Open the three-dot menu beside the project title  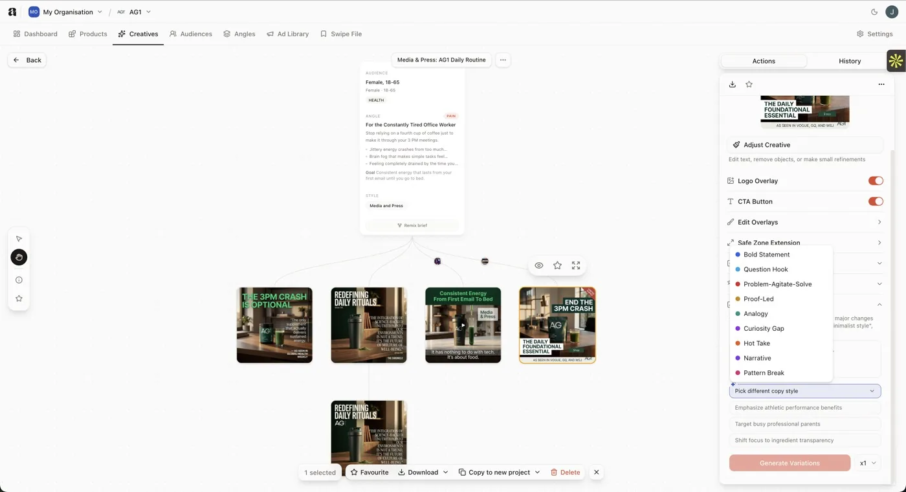(503, 60)
